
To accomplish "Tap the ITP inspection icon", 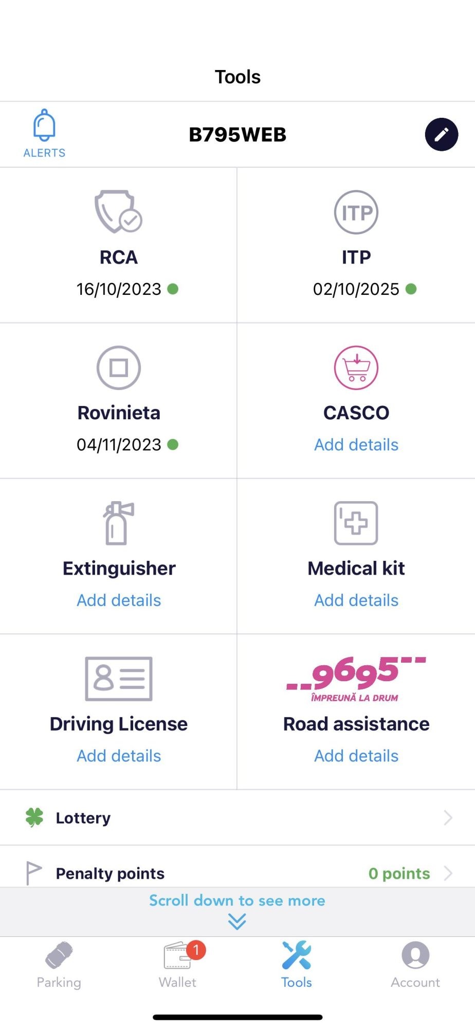I will tap(356, 212).
